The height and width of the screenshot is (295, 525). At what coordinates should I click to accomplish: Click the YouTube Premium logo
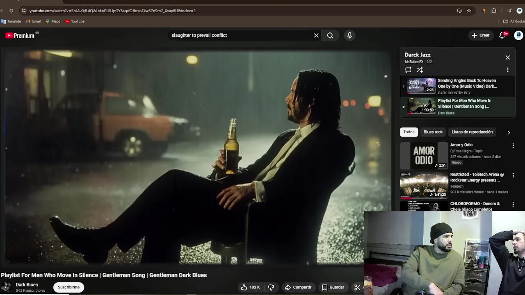pos(20,36)
